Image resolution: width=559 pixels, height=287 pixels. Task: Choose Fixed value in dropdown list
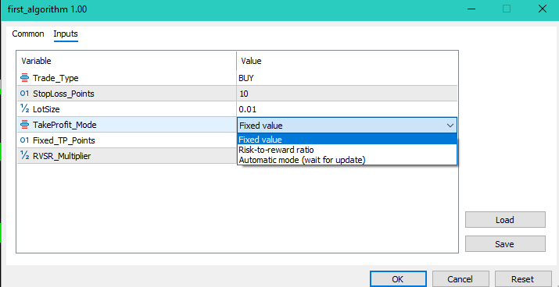(x=346, y=140)
